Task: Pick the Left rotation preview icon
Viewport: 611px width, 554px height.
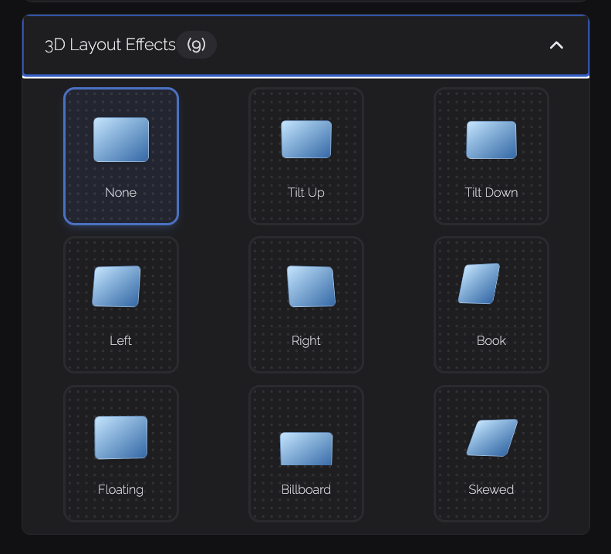Action: (x=116, y=286)
